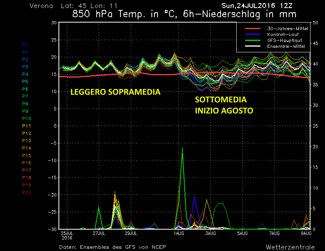Click the Ensemble-Mittel legend text
325x251 pixels.
coord(286,46)
